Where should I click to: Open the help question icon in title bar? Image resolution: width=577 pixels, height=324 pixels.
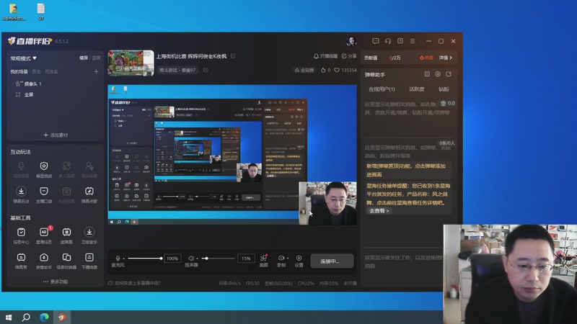[x=400, y=41]
